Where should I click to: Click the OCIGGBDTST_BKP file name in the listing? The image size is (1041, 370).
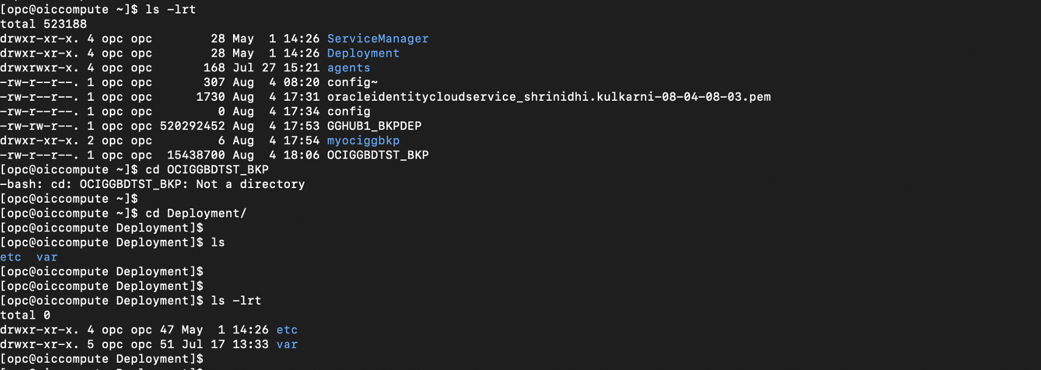(x=378, y=155)
